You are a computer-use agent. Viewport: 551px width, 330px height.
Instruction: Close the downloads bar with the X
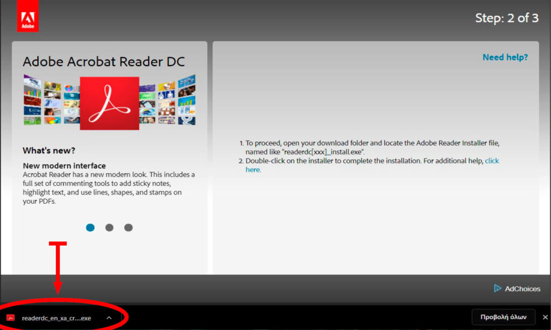pos(545,317)
